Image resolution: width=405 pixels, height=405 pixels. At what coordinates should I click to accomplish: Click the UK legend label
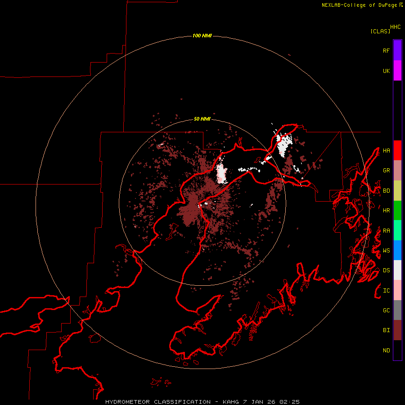coord(386,71)
